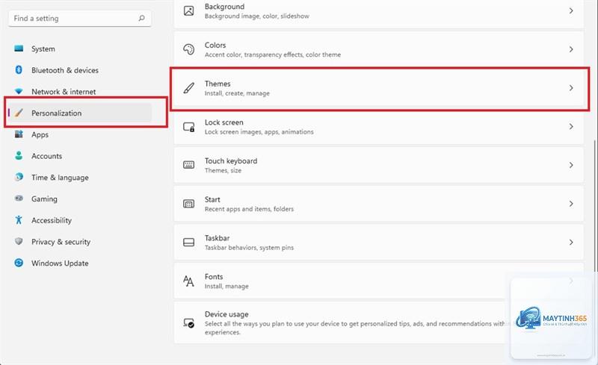Click the Gaming controller icon
Image resolution: width=598 pixels, height=365 pixels.
19,198
